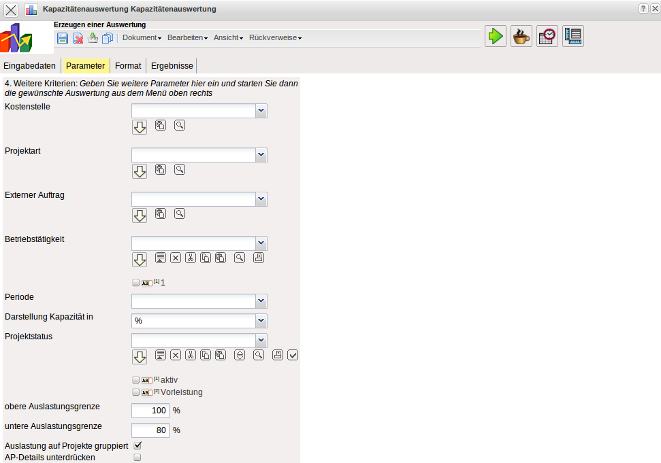Tick the checkbox for Betriebstätigkeit entry 1
661x463 pixels.
point(135,282)
